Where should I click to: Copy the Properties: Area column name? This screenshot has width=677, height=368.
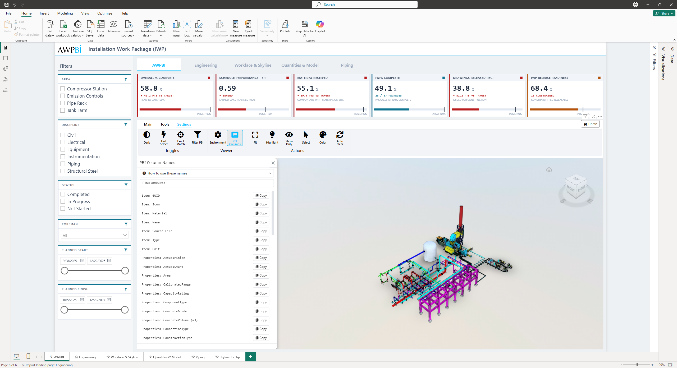(x=261, y=275)
